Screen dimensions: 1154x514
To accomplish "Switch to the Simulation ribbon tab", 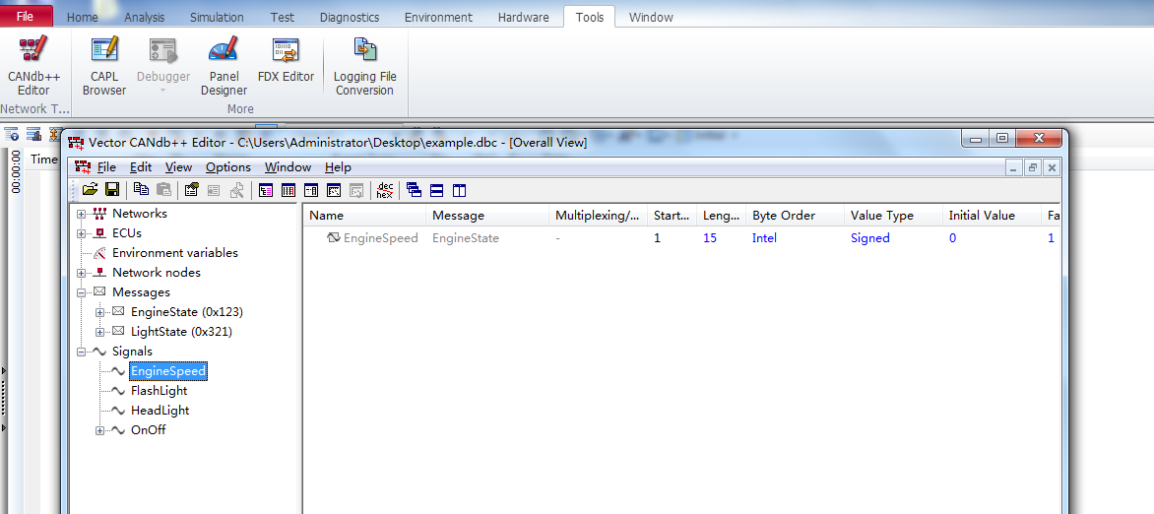I will point(217,17).
